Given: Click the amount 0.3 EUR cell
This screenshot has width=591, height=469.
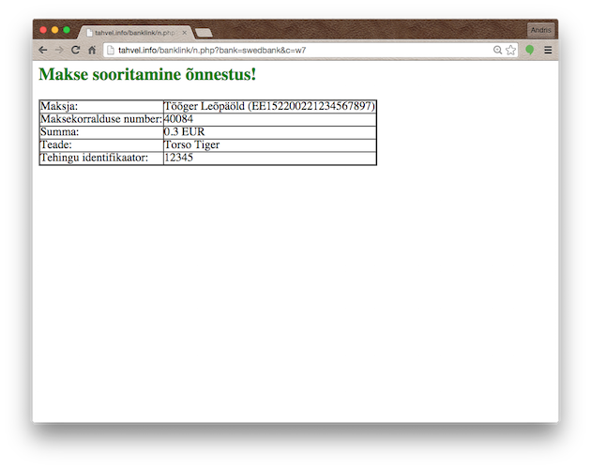Looking at the screenshot, I should click(x=184, y=132).
